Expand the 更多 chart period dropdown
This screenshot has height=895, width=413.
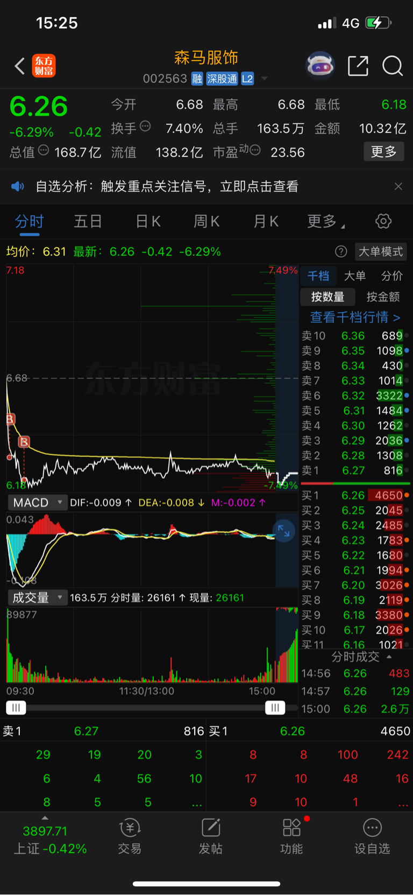[326, 221]
